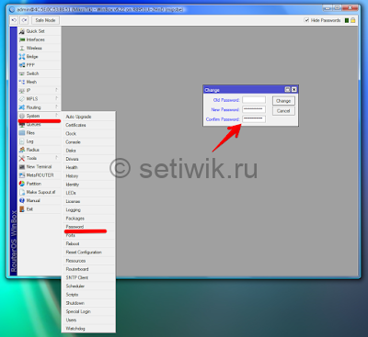
Task: Open the Manual help icon
Action: point(22,200)
